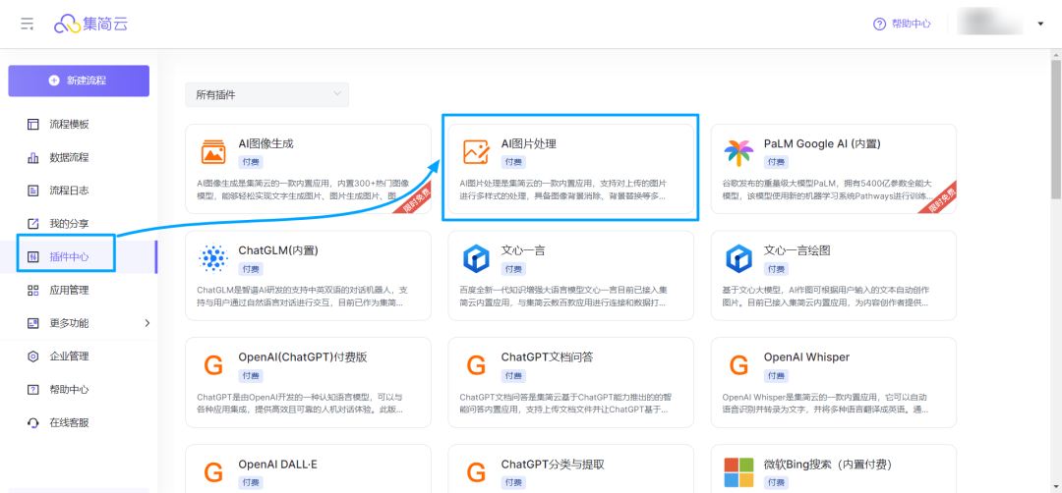Click the 付费 tag on AI图像生成 card

pos(250,162)
